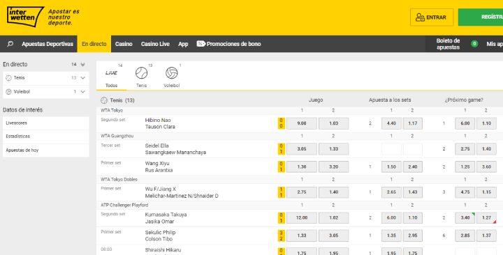Select the Voleibol filter ball icon

point(172,73)
